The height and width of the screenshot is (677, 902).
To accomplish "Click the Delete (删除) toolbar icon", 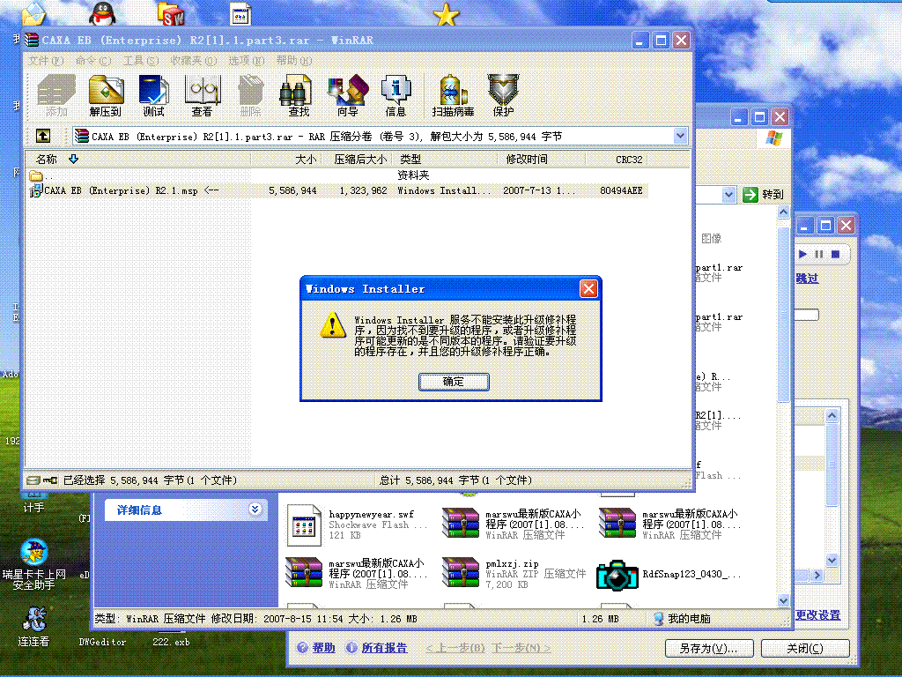I will click(251, 95).
